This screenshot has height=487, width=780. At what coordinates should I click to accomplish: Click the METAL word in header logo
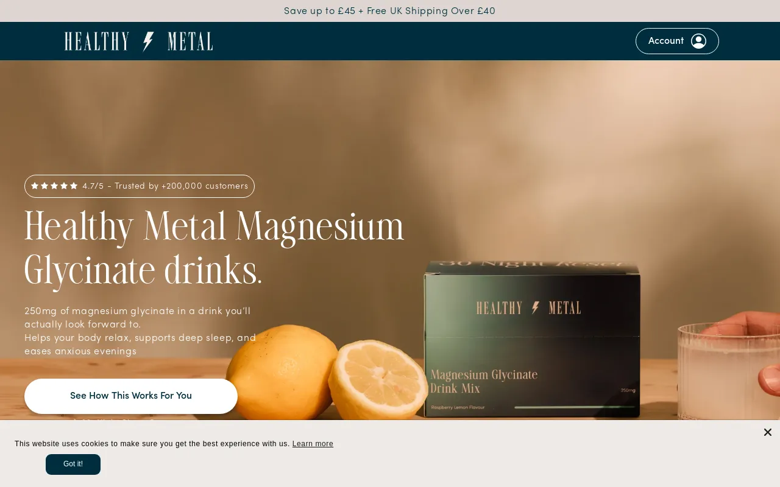190,41
